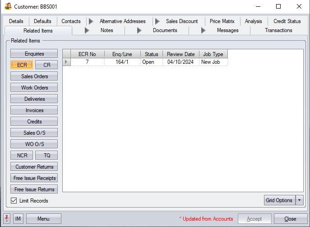This screenshot has width=310, height=227.
Task: Click the customer icon in title bar
Action: click(x=8, y=7)
